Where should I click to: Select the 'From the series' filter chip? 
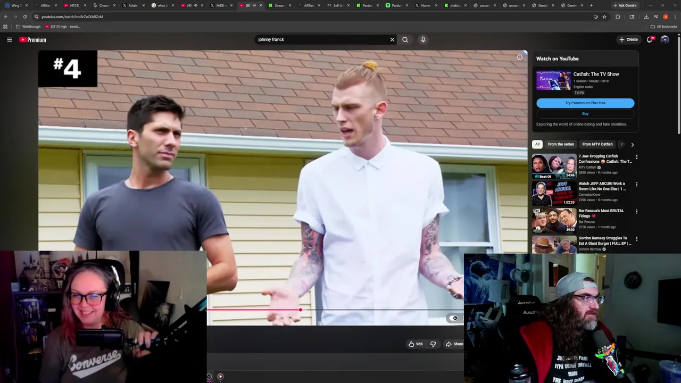tap(561, 144)
